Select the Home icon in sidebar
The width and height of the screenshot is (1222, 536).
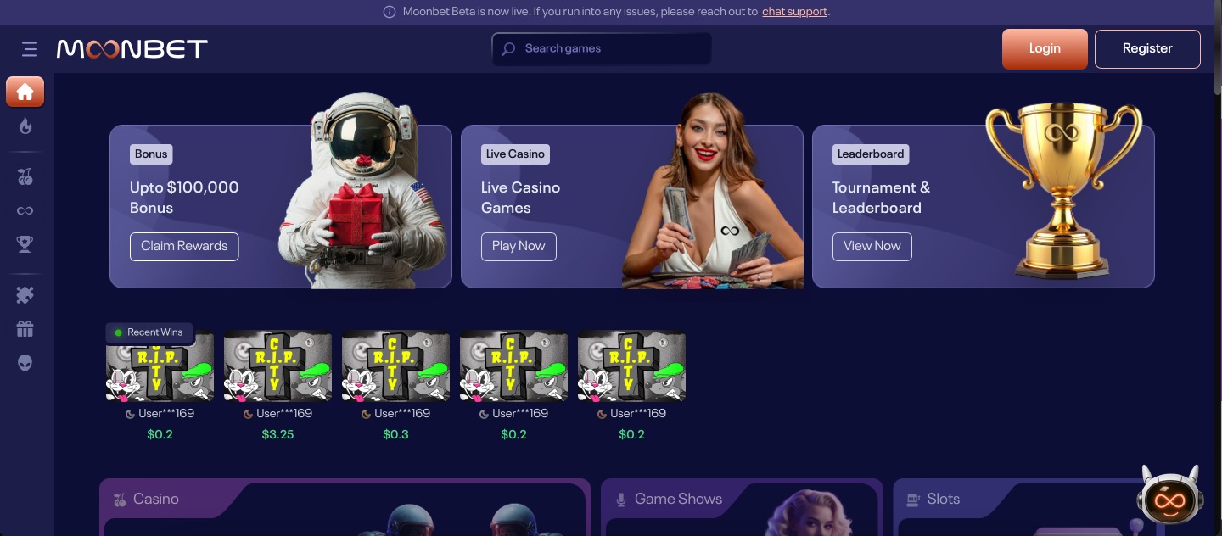[25, 92]
